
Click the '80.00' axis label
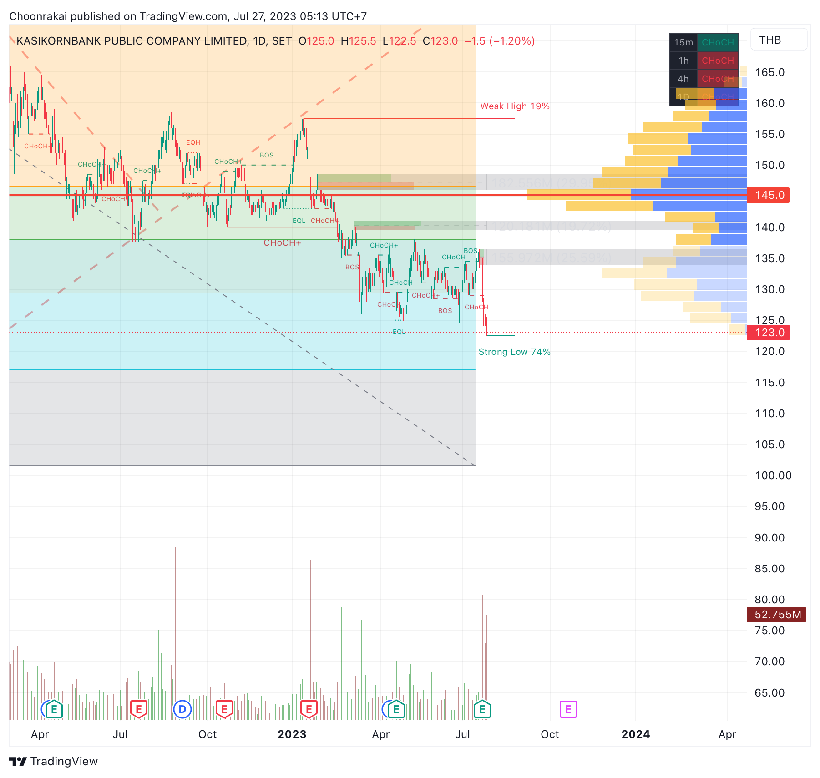[770, 600]
